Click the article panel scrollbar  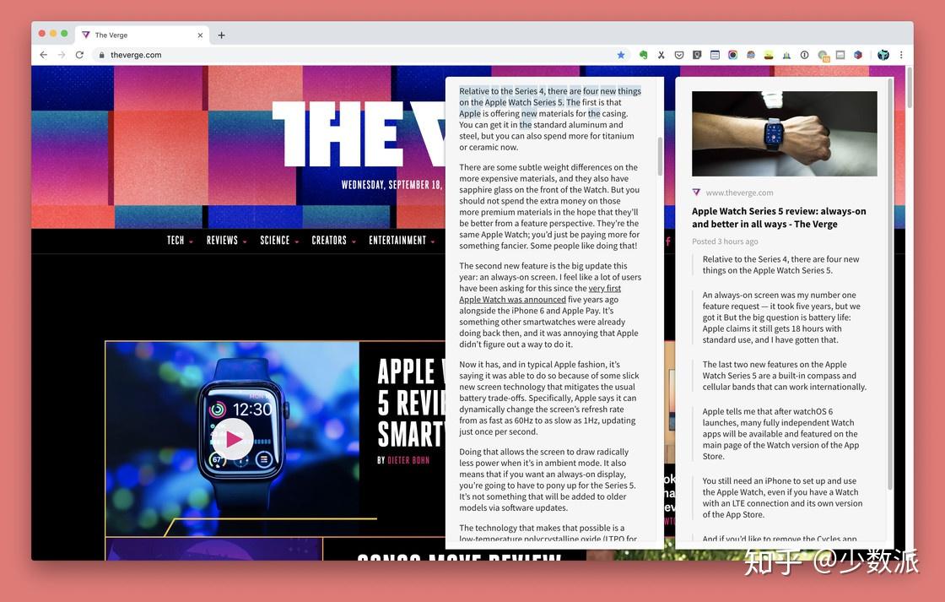(x=660, y=155)
